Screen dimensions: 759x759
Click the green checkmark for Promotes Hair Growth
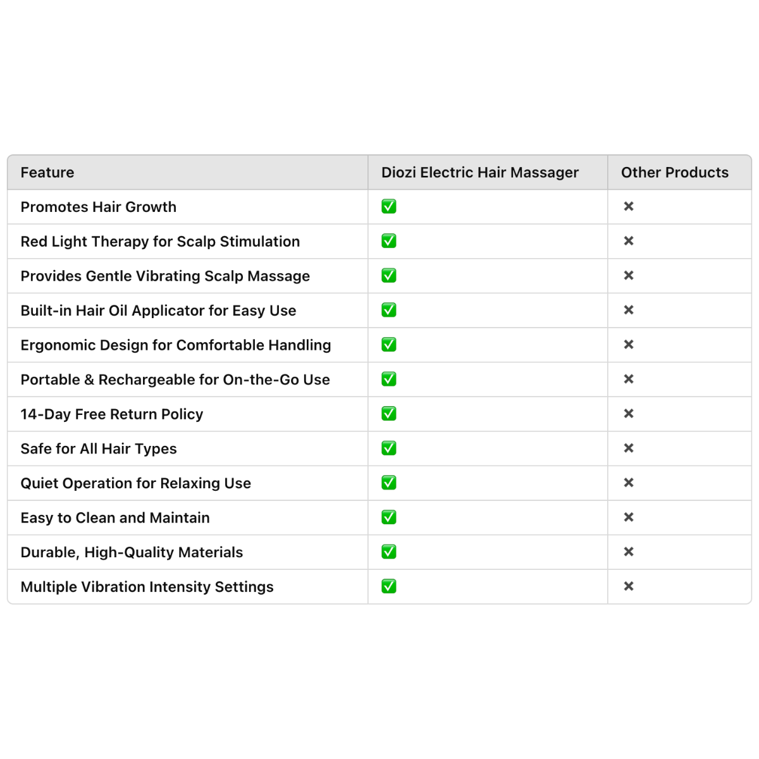(x=389, y=207)
